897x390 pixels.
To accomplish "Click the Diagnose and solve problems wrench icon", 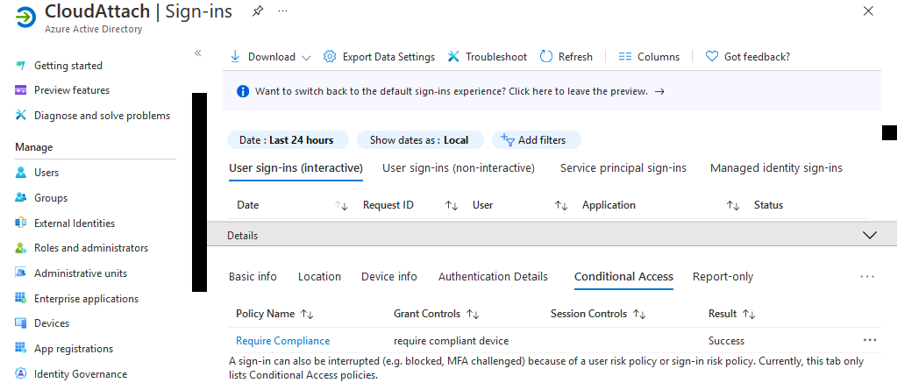I will coord(20,116).
